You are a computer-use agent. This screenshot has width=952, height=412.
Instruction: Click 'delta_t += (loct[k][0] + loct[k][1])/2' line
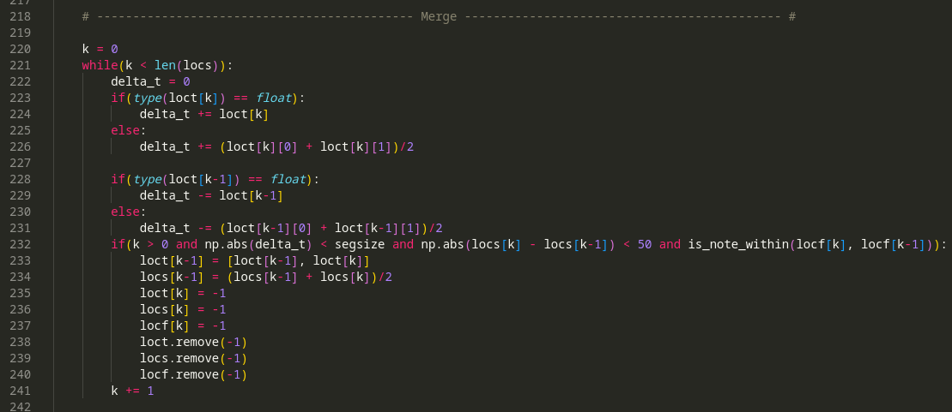pos(276,146)
